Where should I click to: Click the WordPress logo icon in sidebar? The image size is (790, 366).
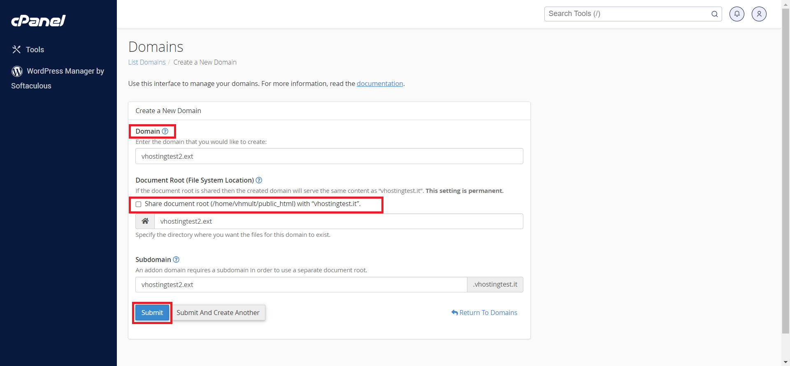[x=17, y=71]
